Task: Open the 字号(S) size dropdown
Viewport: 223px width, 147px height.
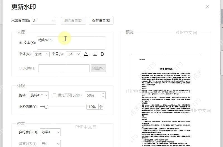Action: pos(73,54)
